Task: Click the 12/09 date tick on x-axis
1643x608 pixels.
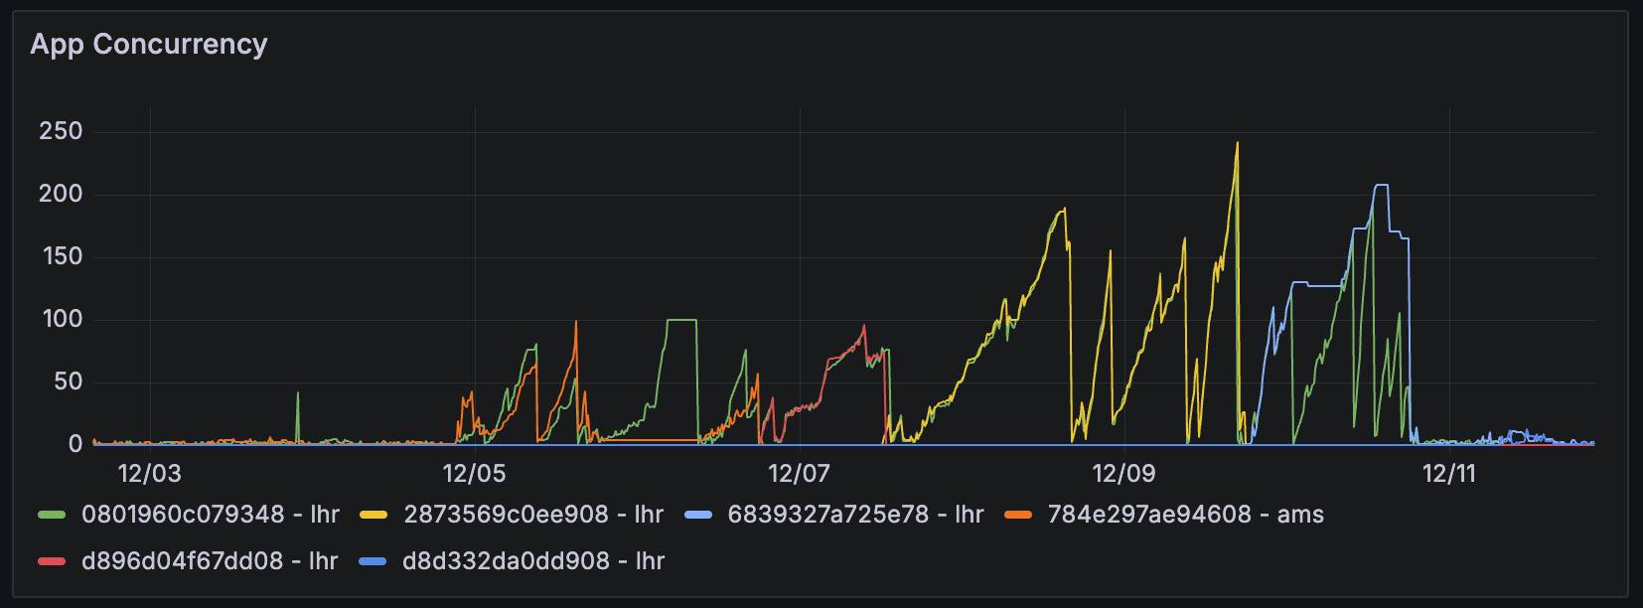Action: (1123, 473)
